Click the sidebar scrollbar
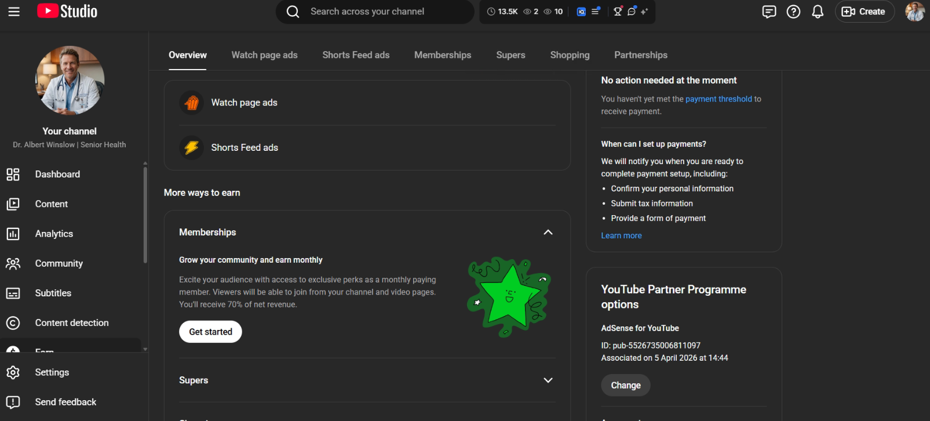 click(145, 215)
